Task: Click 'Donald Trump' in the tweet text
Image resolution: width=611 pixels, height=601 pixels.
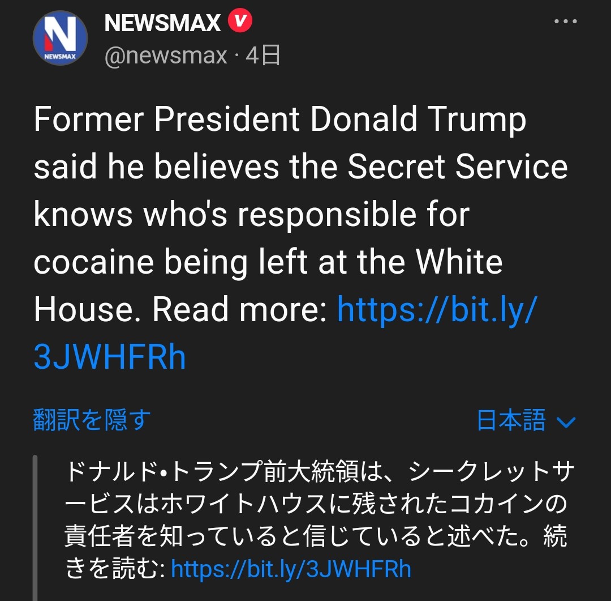Action: tap(419, 120)
